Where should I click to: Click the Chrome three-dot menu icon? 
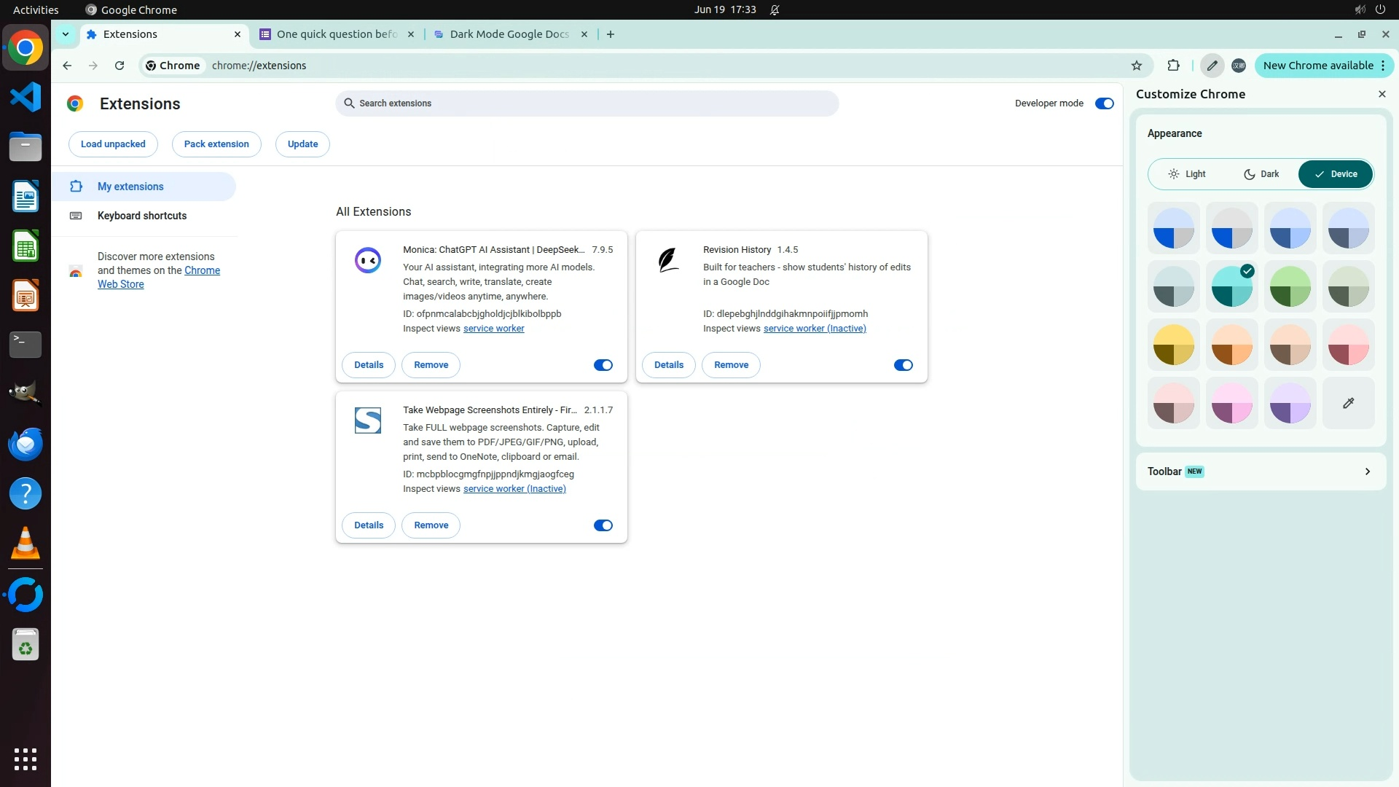[x=1383, y=66]
